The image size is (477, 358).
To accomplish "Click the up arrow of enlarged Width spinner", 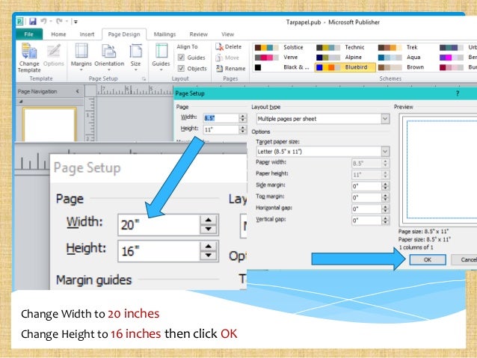I will [x=209, y=220].
